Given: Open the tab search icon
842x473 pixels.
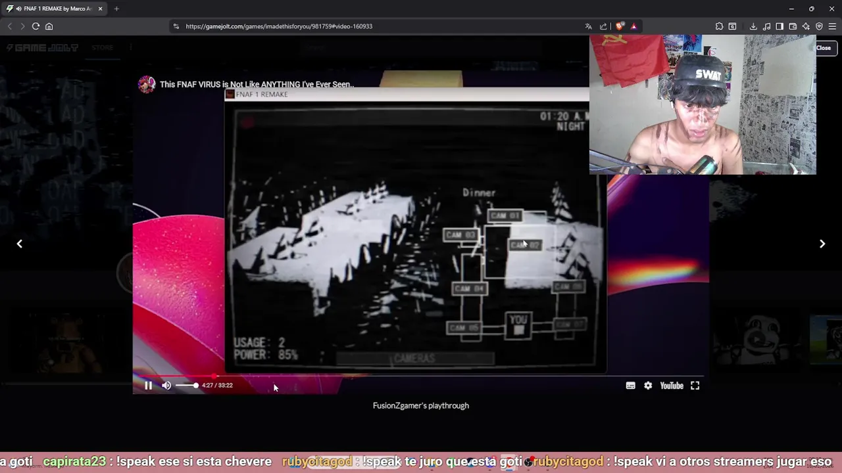Looking at the screenshot, I should [x=732, y=26].
